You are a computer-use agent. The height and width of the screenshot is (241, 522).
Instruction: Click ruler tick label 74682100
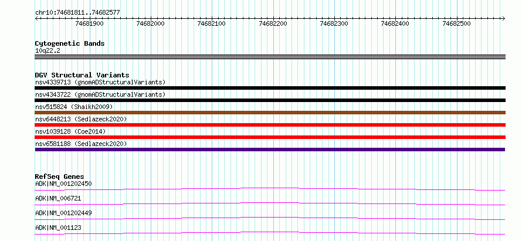[x=212, y=23]
